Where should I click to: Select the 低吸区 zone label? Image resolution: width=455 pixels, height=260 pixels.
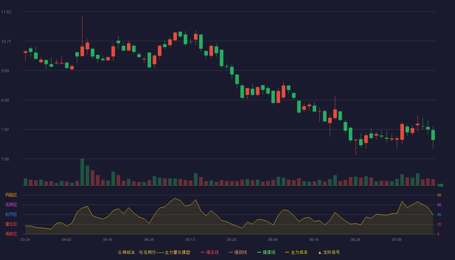pos(11,234)
